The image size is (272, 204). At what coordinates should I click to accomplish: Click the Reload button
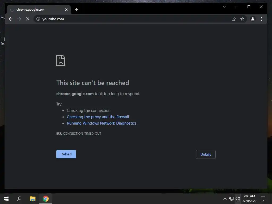tap(66, 154)
